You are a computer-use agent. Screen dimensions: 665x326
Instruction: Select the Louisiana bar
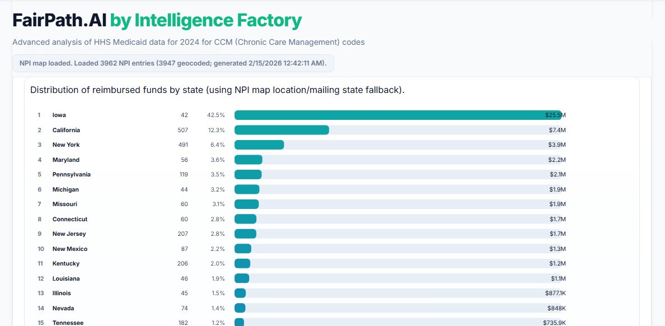242,278
